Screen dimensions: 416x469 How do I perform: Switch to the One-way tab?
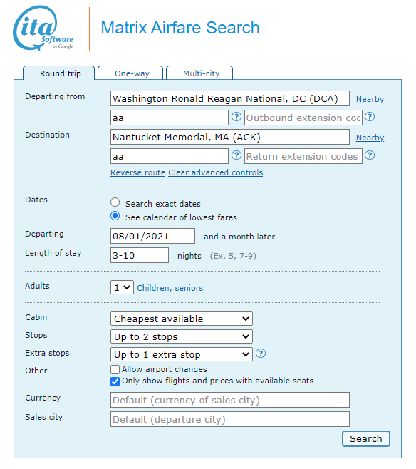tap(130, 73)
